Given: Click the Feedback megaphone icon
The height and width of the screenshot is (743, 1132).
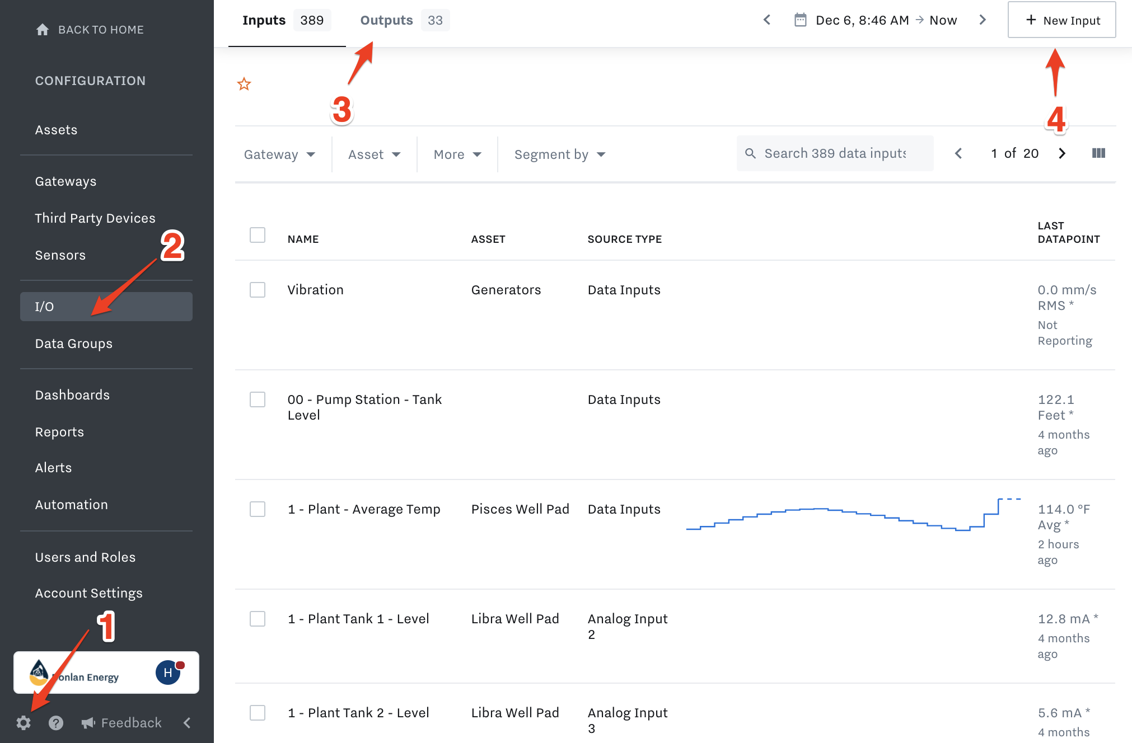Looking at the screenshot, I should [88, 723].
